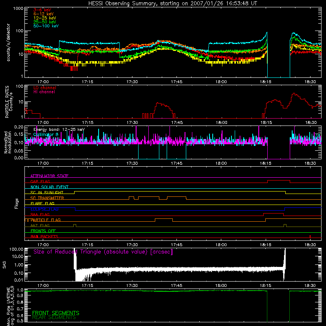Viewport: 326px width, 326px height.
Task: Click the 0.7 y-axis value on livetime plot
Action: click(20, 308)
